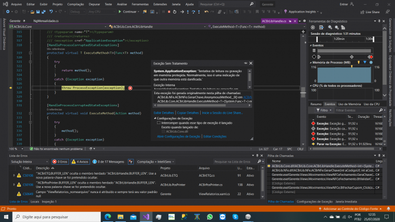This screenshot has width=395, height=222.
Task: Switch to the Uso de Memória tab
Action: (x=349, y=104)
